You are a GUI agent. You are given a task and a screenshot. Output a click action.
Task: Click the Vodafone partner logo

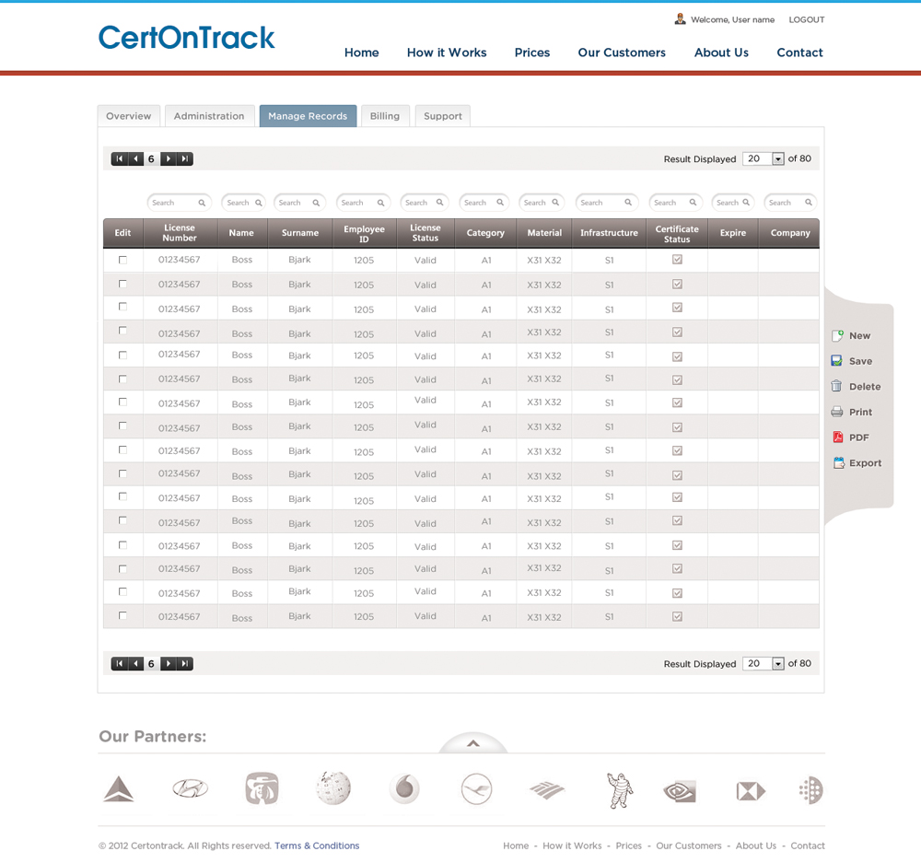point(404,788)
